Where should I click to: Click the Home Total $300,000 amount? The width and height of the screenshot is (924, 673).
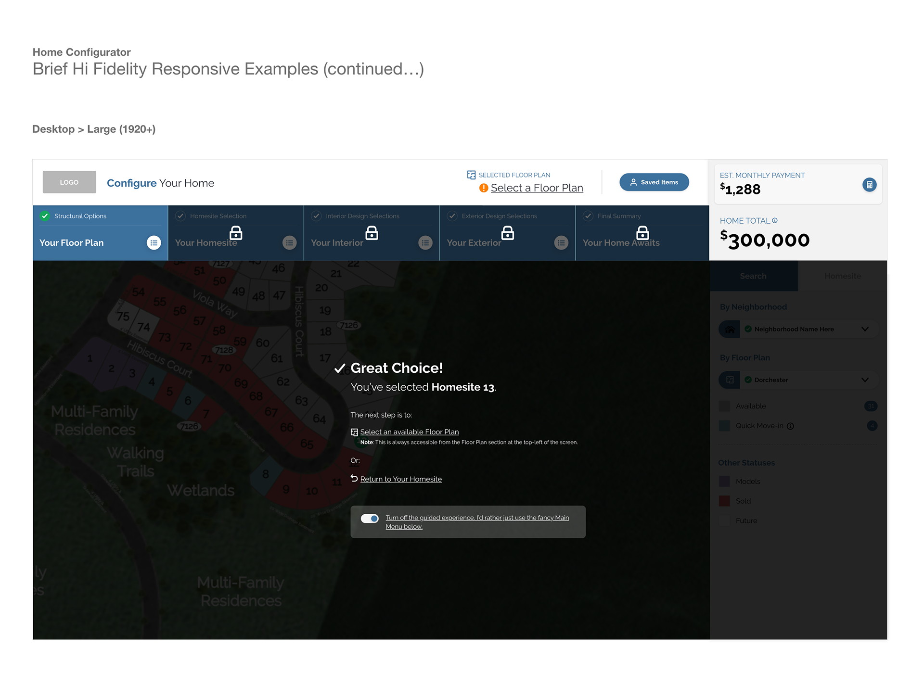pos(765,240)
